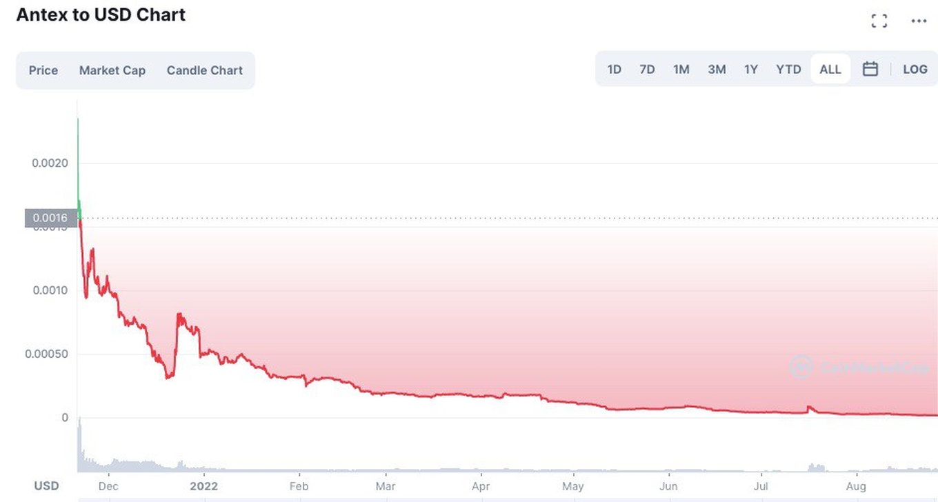The height and width of the screenshot is (502, 938).
Task: Select the 1M time range
Action: click(x=681, y=69)
